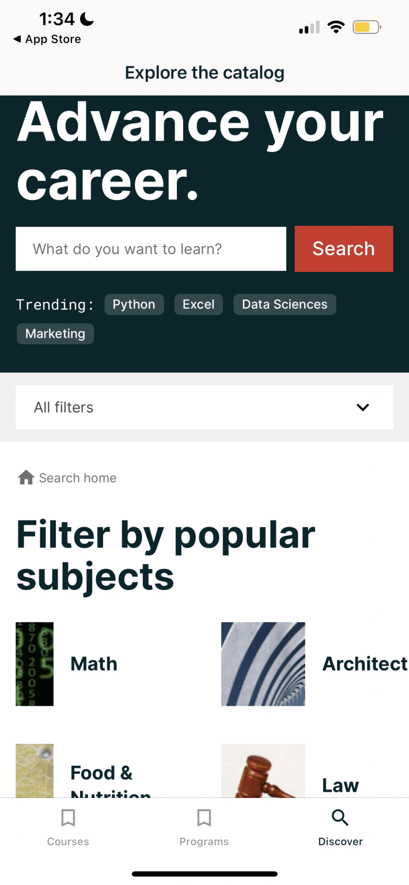Tap the Courses bookmark icon

pyautogui.click(x=68, y=818)
